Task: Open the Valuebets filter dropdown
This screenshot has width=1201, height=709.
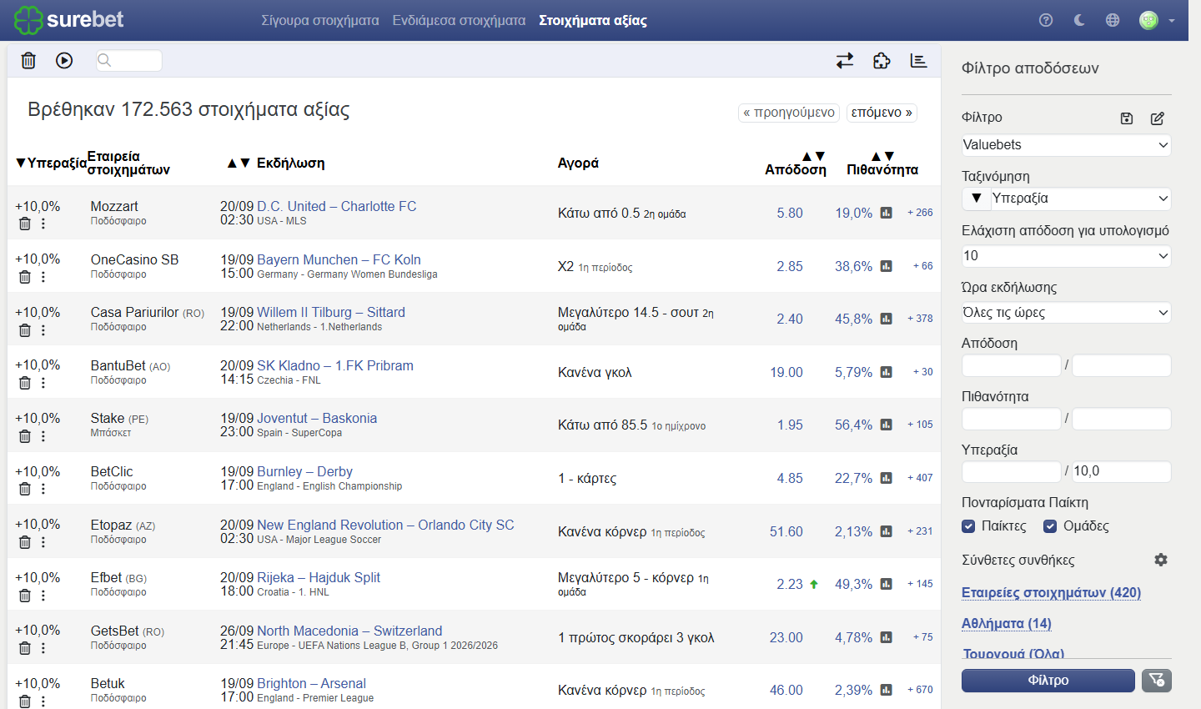Action: [x=1066, y=145]
